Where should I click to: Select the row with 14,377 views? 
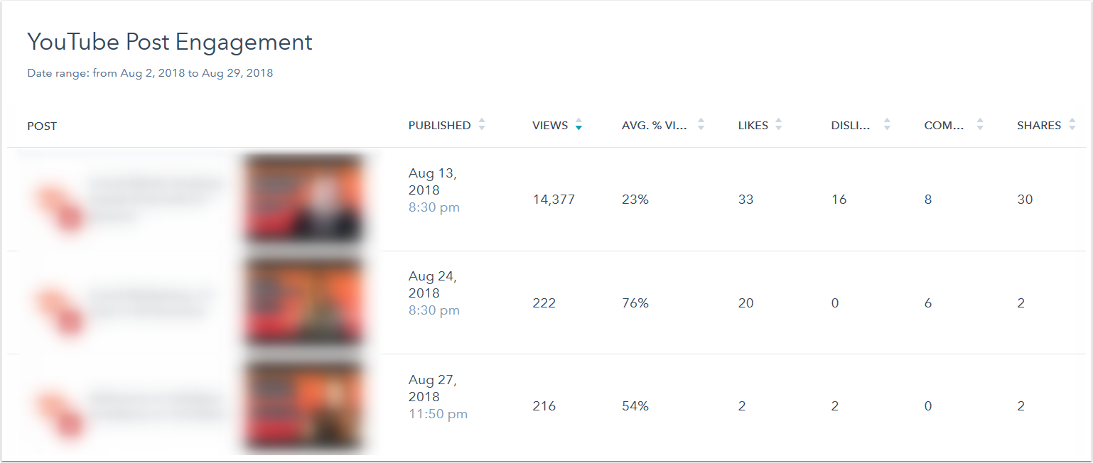click(546, 200)
